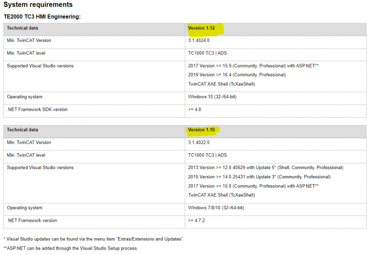371x255 pixels.
Task: Click the 2015 Version >= 14.0.25431 line
Action: (x=259, y=177)
